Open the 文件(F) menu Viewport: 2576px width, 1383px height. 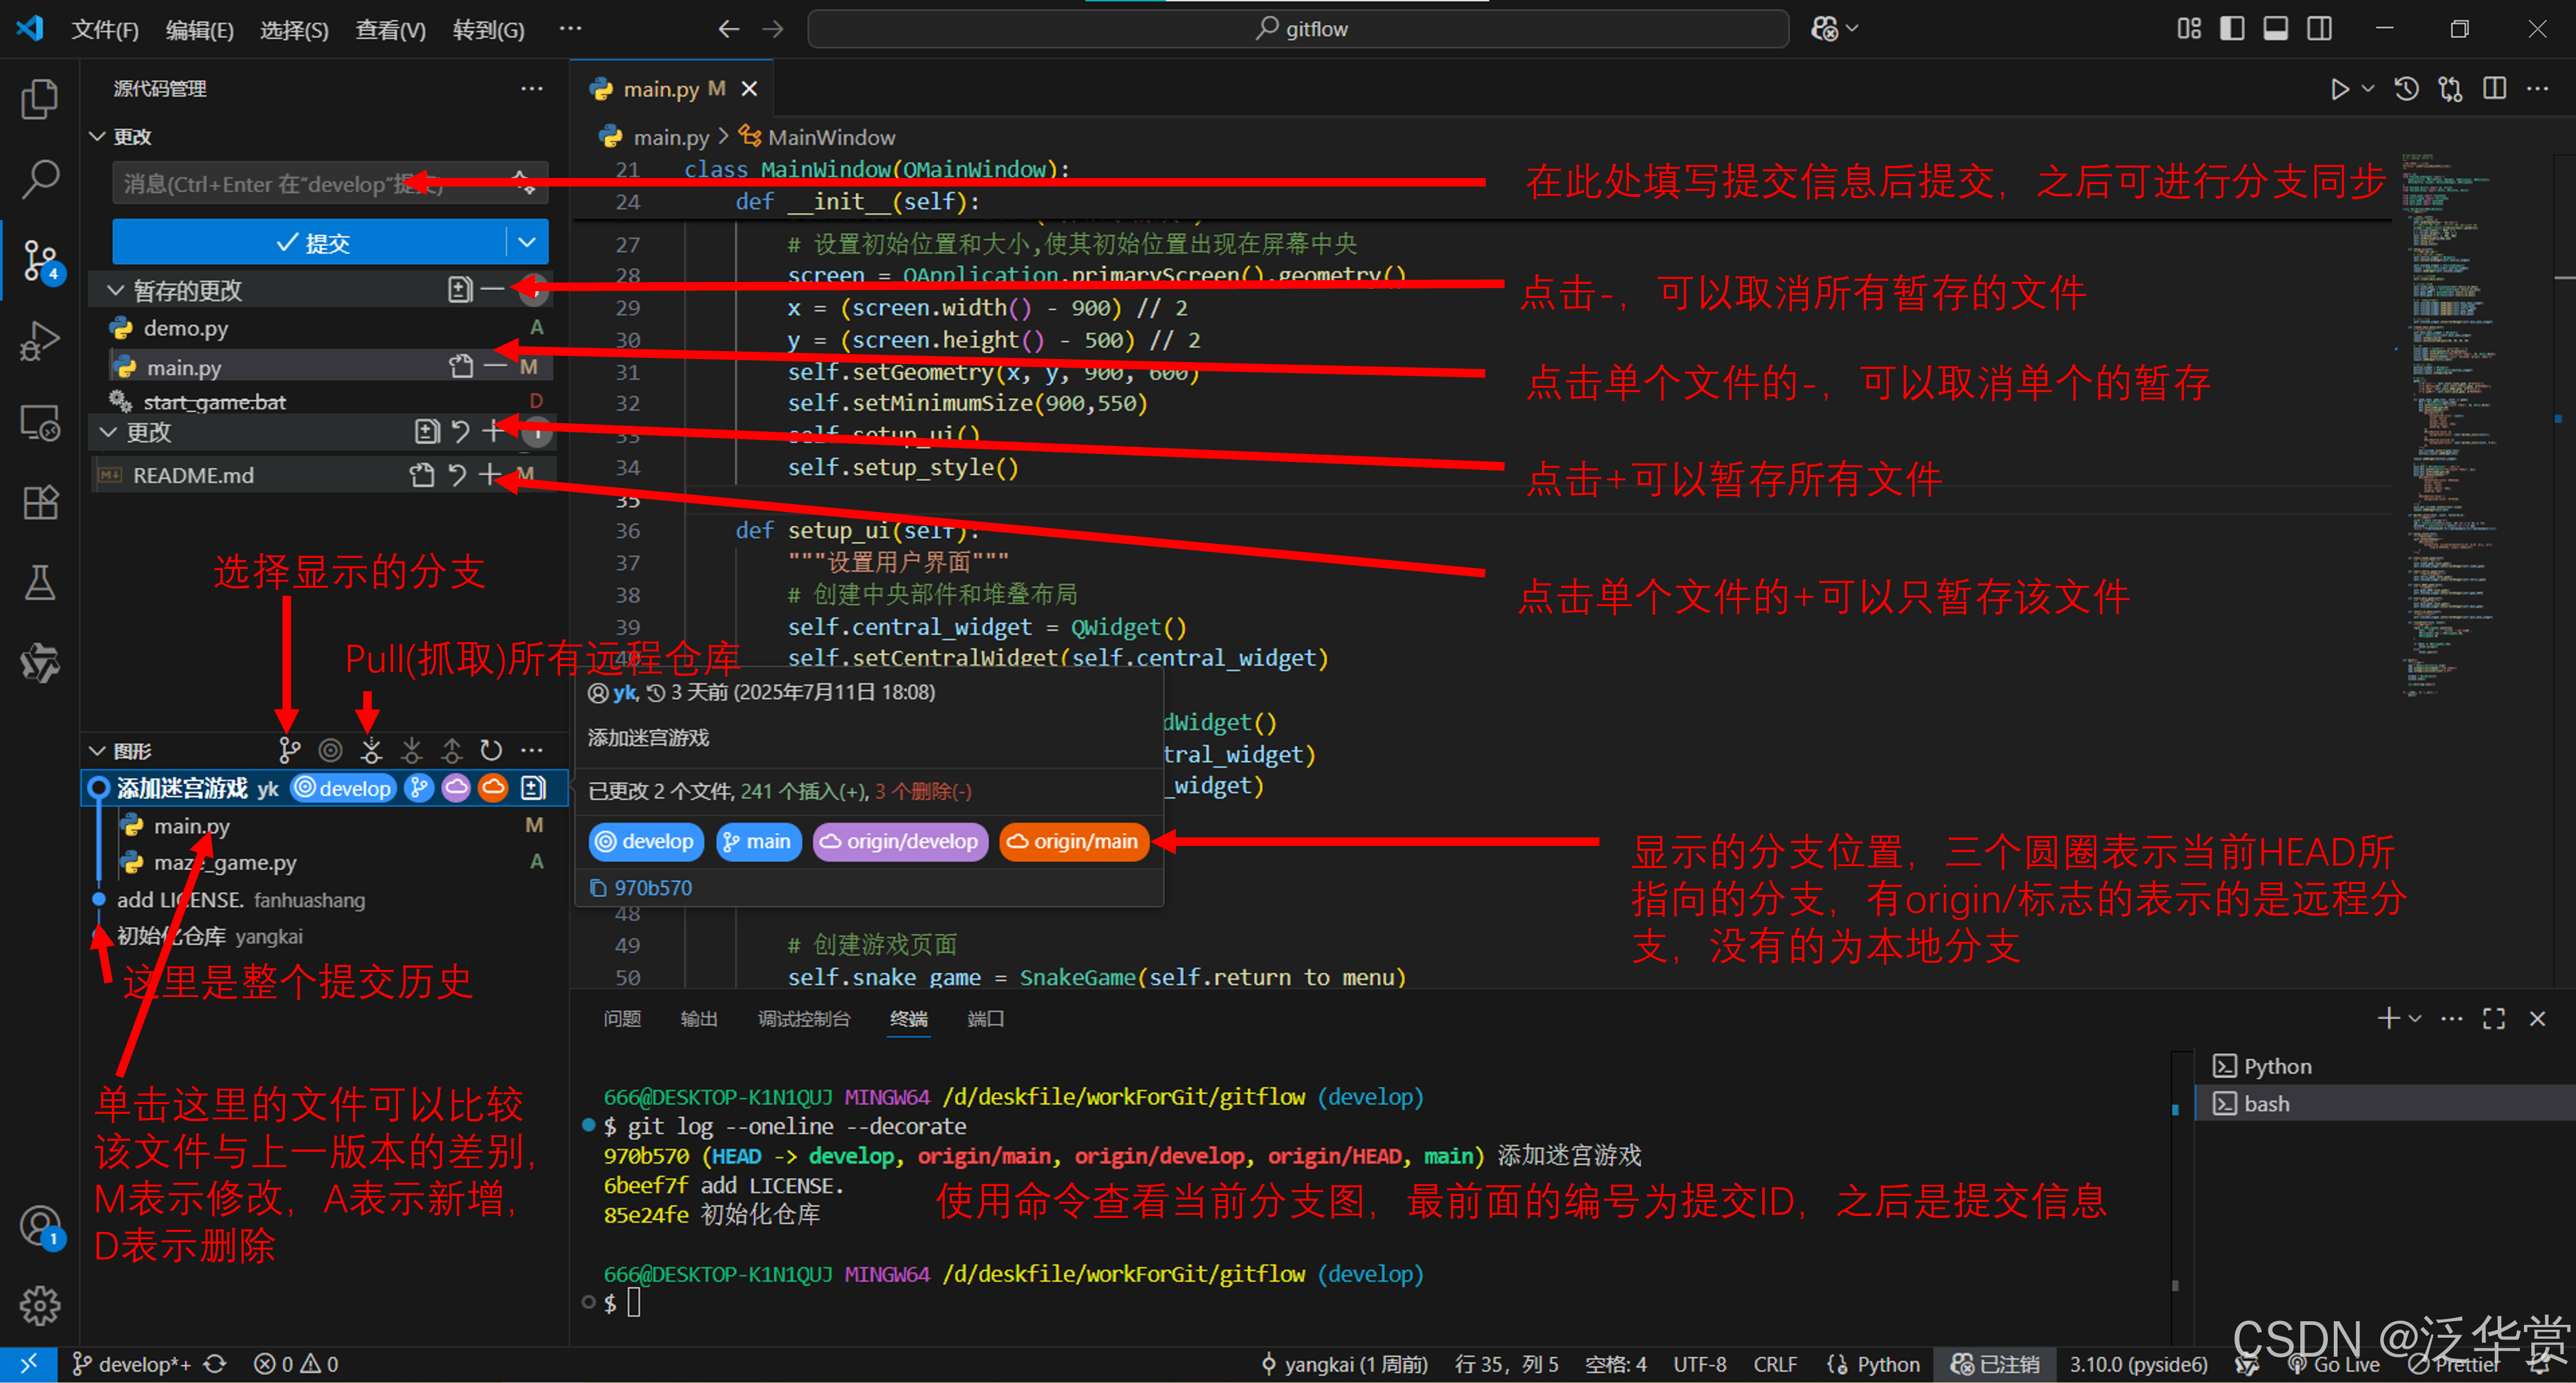(x=105, y=29)
